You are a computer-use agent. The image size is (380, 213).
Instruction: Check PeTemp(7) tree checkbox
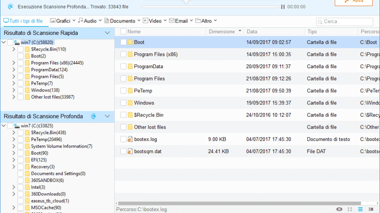coord(21,84)
